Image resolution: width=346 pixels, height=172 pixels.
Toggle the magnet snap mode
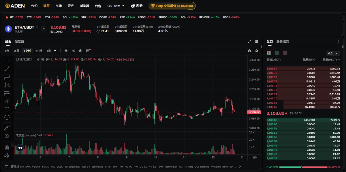7,147
